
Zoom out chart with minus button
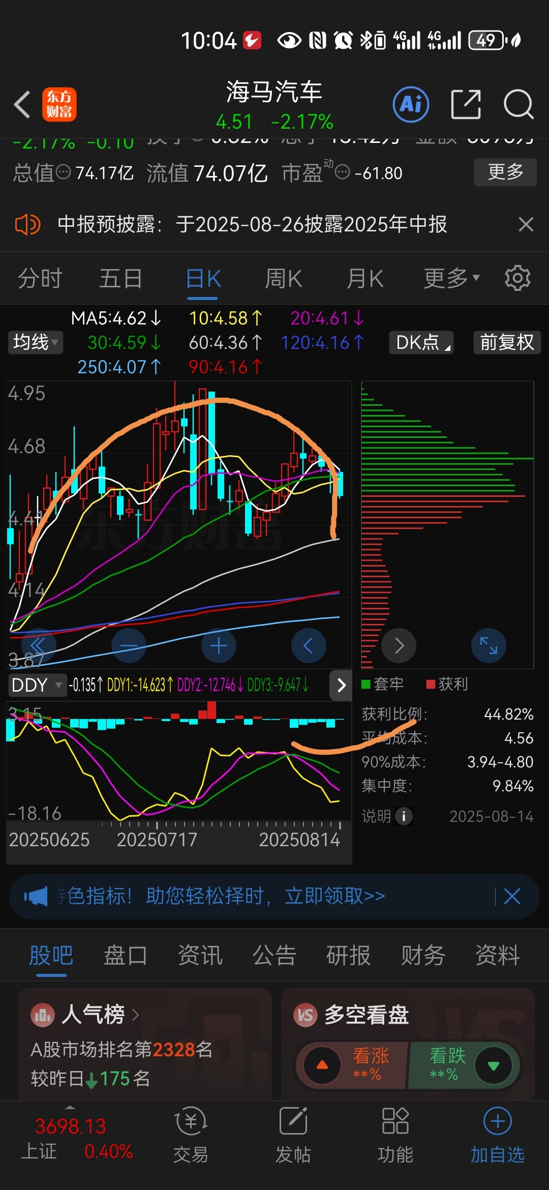pos(129,646)
